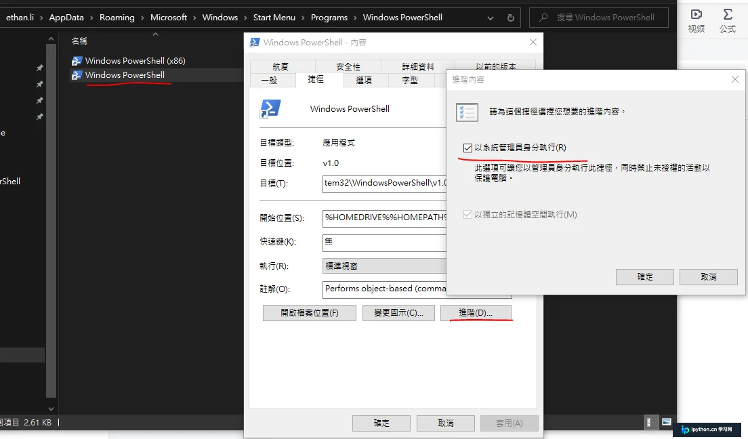Click the 開始位置(S) input field
The image size is (748, 439).
384,217
